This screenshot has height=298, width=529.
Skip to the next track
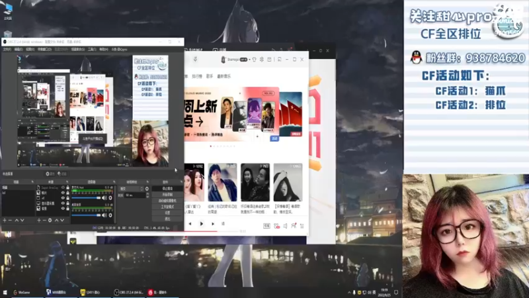point(213,224)
